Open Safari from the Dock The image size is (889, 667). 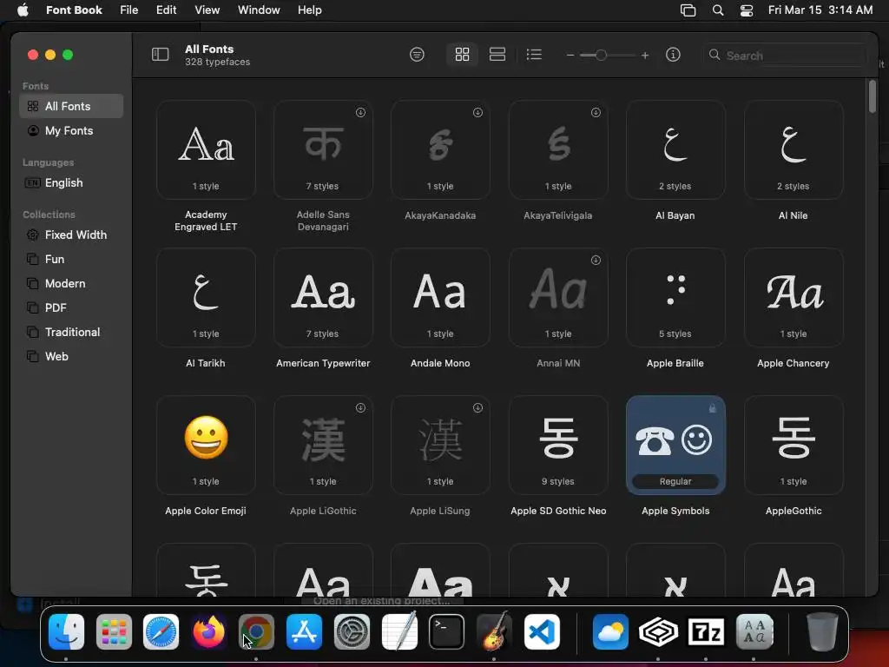click(161, 631)
